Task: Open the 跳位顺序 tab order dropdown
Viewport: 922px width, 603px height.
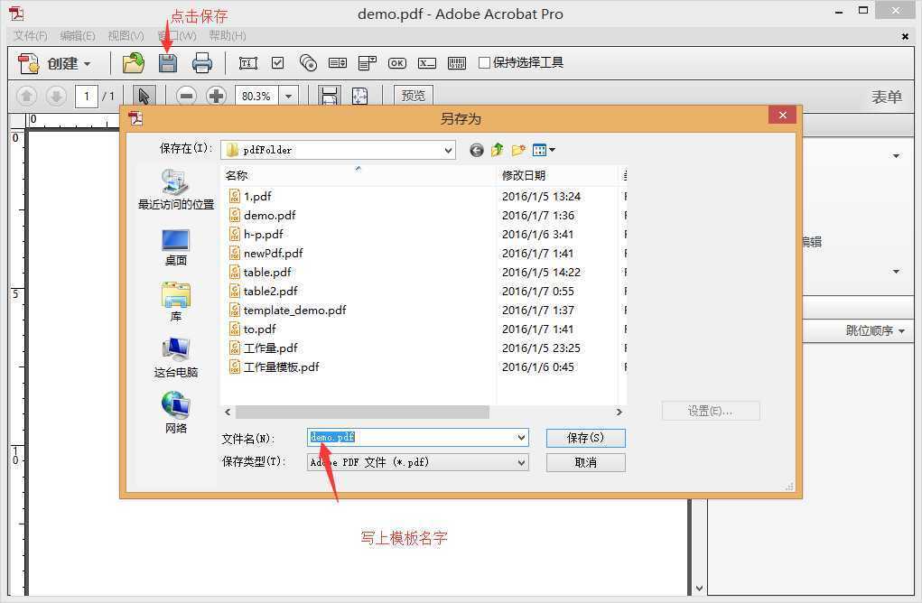Action: [x=875, y=331]
